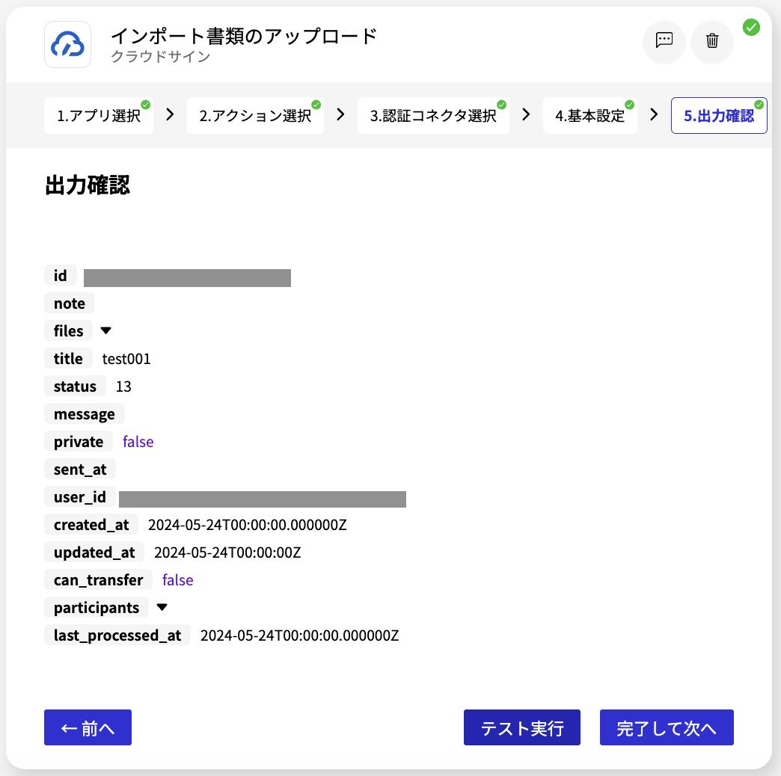Click the 出力確認 section heading
Screen dimensions: 781x776
88,185
